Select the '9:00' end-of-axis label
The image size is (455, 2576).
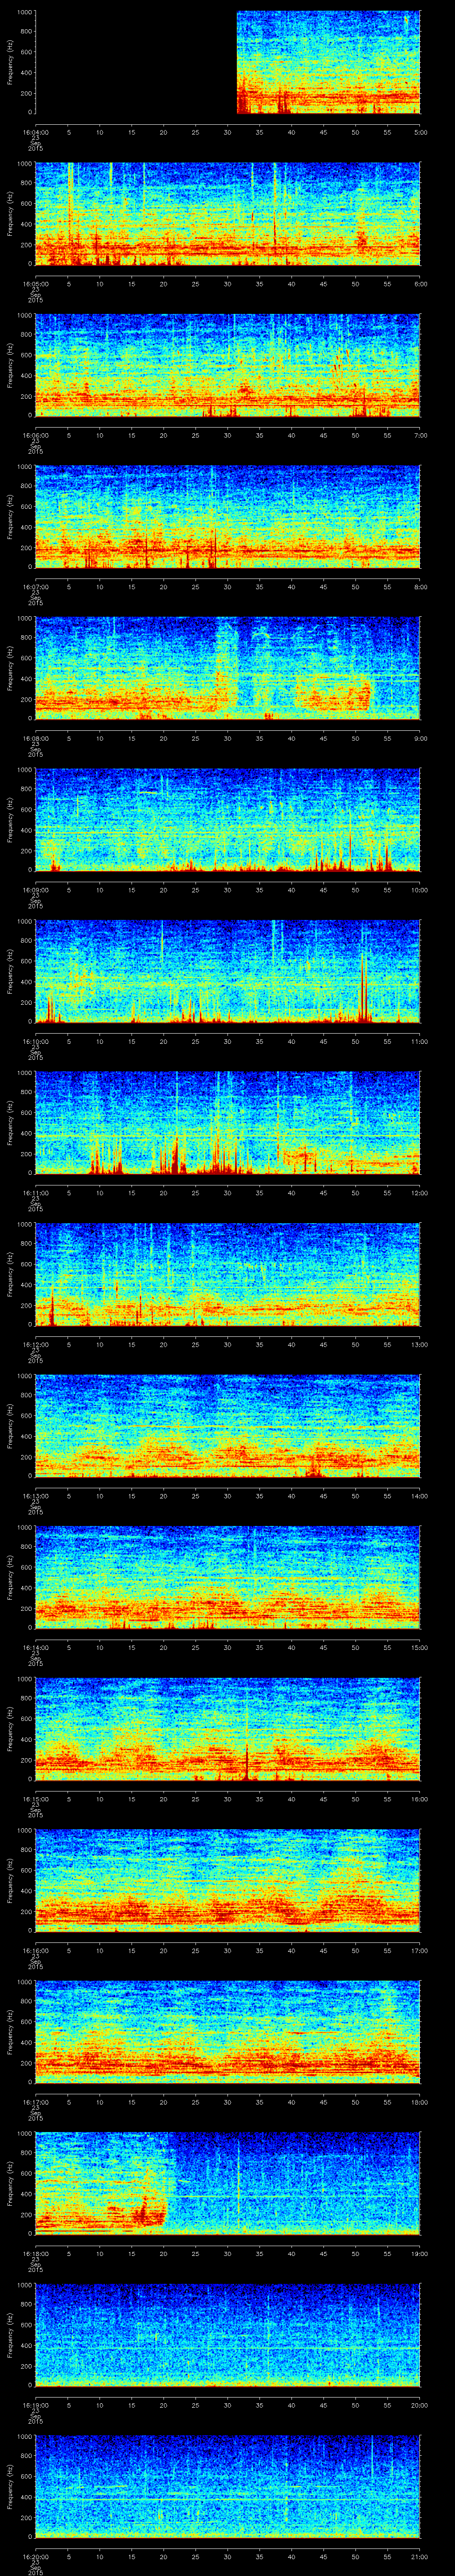[x=420, y=738]
